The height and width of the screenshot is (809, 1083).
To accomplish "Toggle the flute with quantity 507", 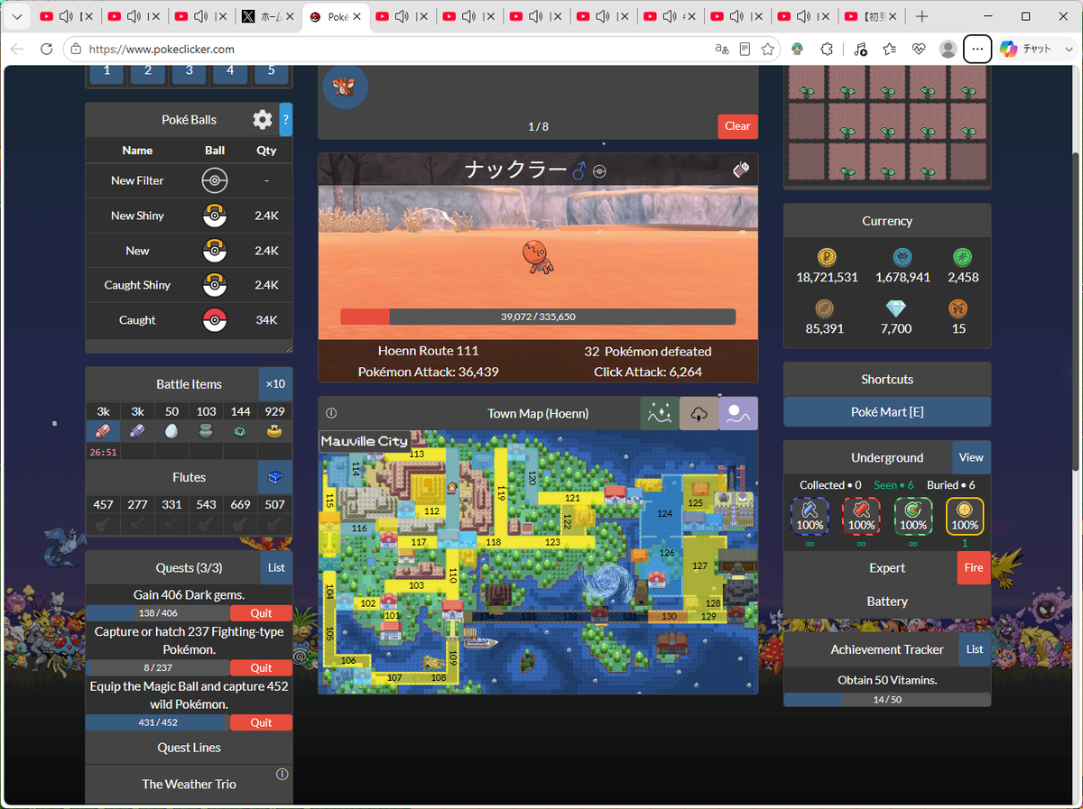I will [275, 523].
